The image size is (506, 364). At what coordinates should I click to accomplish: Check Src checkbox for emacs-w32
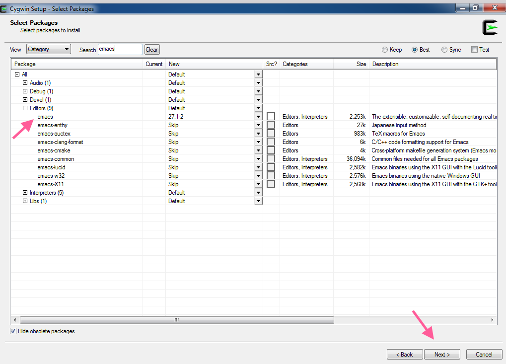271,176
